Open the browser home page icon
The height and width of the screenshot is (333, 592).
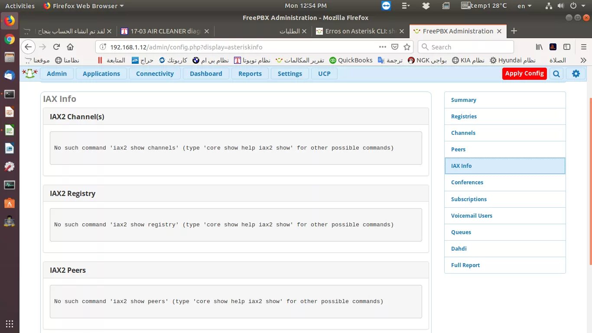70,47
